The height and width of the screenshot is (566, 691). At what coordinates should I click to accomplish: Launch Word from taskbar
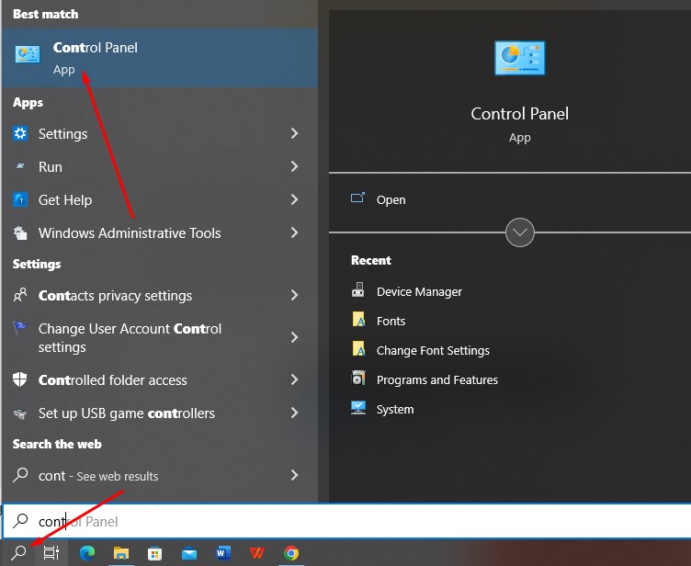click(x=223, y=553)
